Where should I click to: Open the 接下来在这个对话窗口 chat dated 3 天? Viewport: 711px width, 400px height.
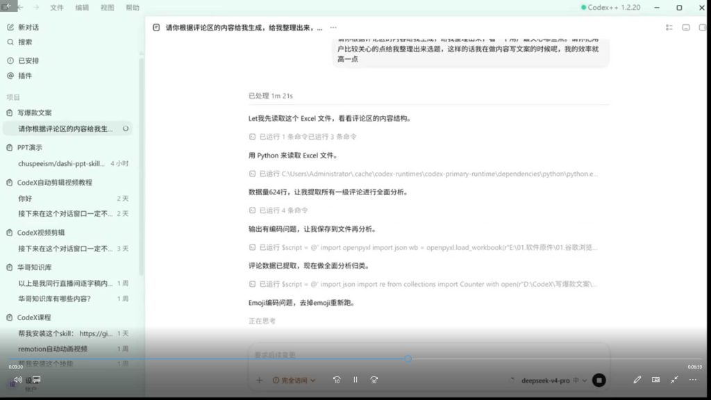click(68, 249)
